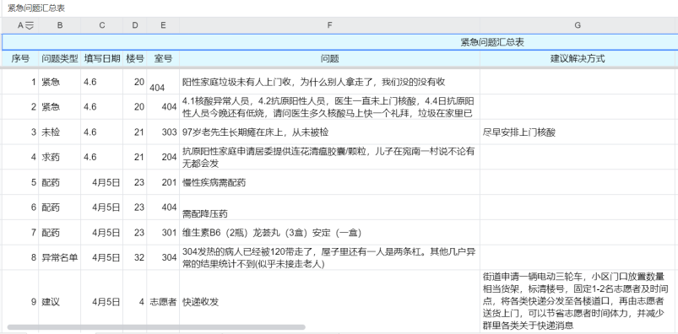678x334 pixels.
Task: Select column B header
Action: (x=60, y=25)
